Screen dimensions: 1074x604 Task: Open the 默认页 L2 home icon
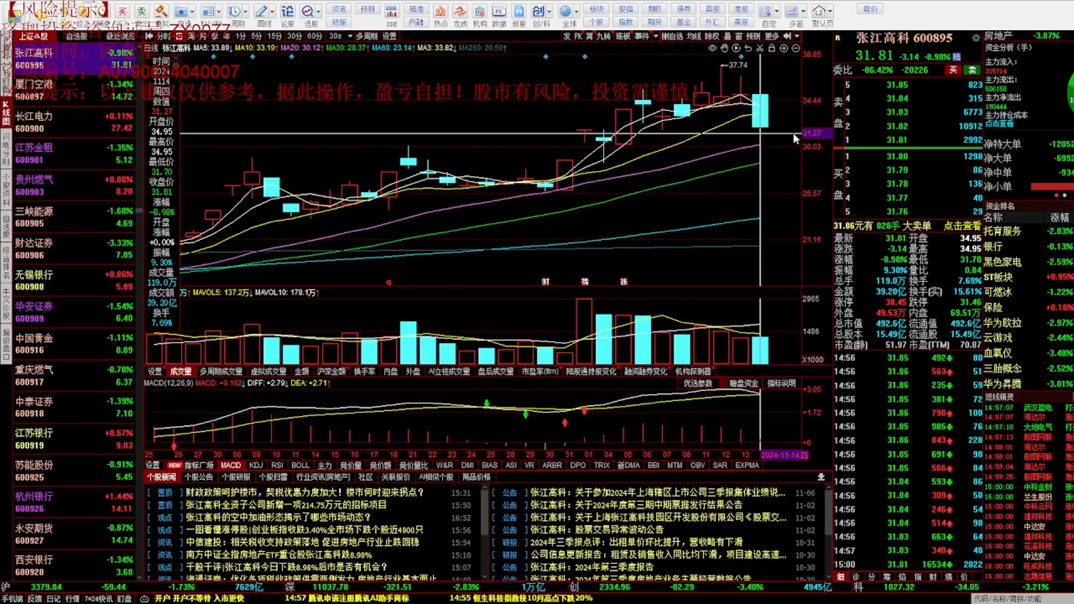coord(819,11)
